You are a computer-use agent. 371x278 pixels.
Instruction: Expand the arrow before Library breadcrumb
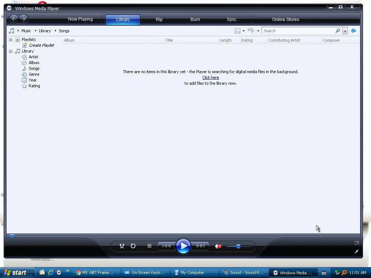click(36, 30)
